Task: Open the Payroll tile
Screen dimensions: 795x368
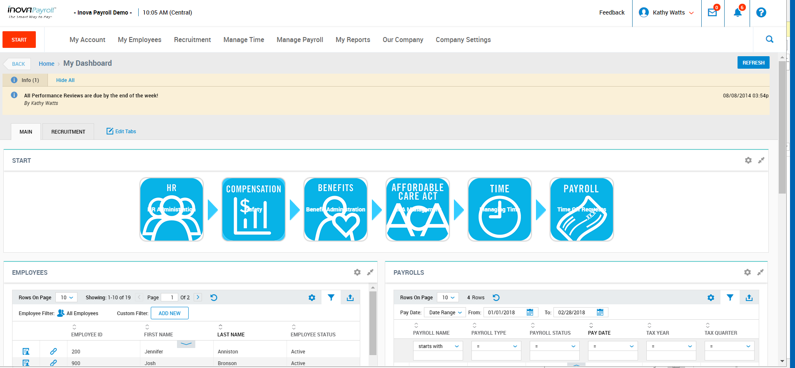Action: point(581,209)
